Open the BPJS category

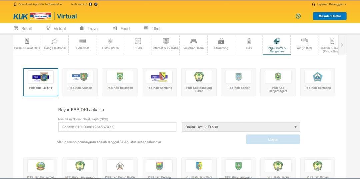point(138,45)
